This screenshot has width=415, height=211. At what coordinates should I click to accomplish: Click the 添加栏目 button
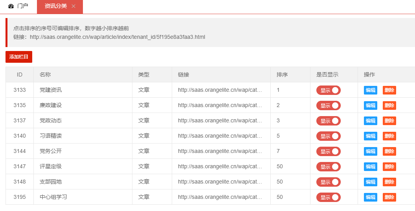coord(19,57)
